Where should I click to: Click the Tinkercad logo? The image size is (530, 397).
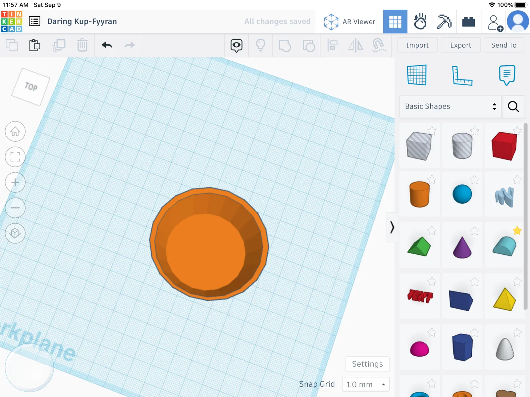(12, 22)
